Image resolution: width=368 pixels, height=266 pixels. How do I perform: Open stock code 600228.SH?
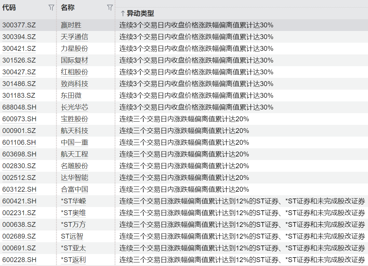pos(19,260)
